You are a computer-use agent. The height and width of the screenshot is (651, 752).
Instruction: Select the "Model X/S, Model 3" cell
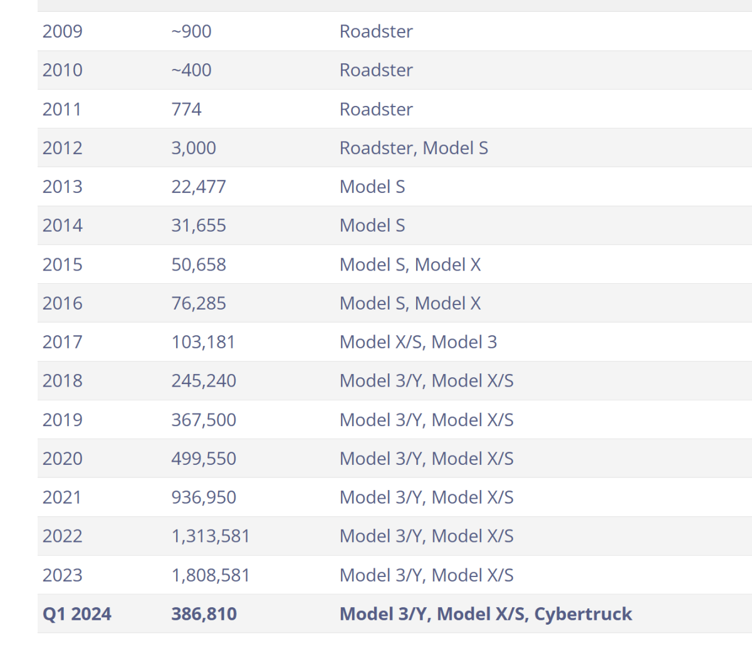click(418, 342)
